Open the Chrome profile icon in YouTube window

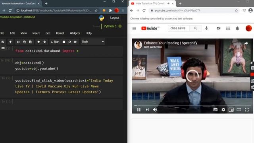(x=250, y=10)
